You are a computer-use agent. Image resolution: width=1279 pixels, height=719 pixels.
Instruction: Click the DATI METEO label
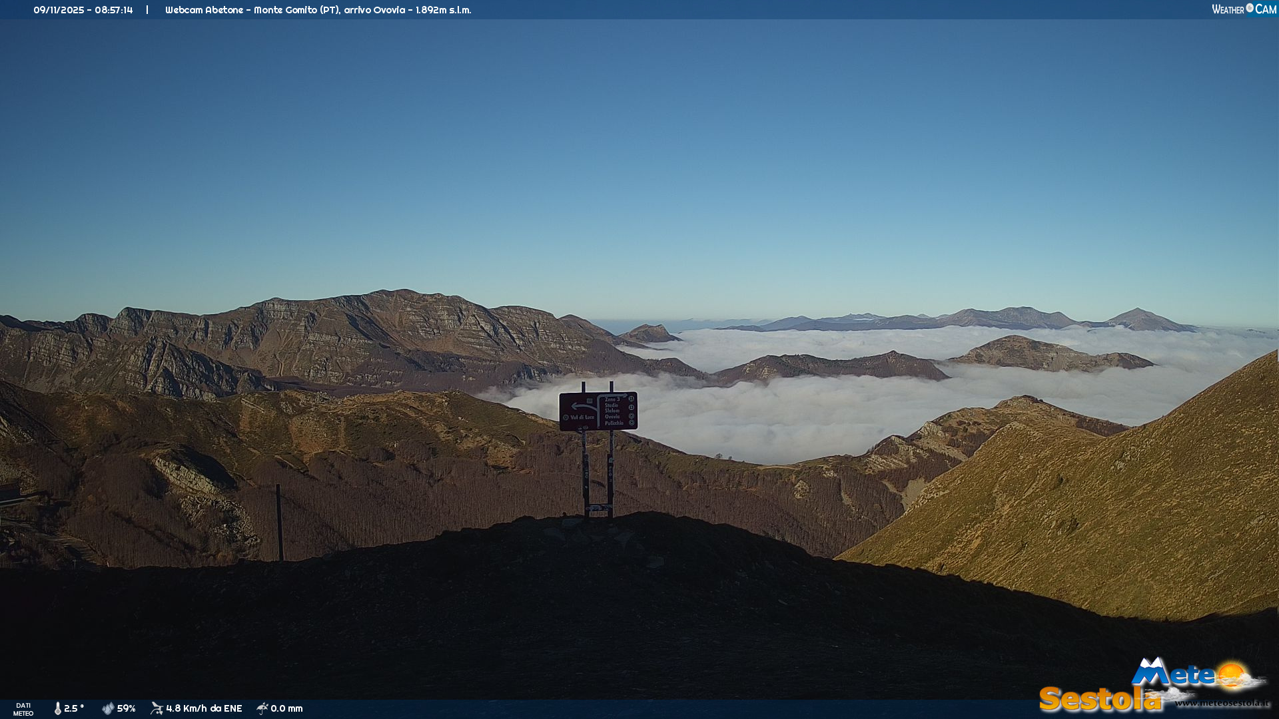[23, 709]
